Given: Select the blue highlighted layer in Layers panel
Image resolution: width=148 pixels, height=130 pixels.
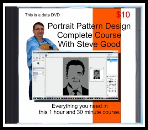Looking at the screenshot, I should point(112,60).
